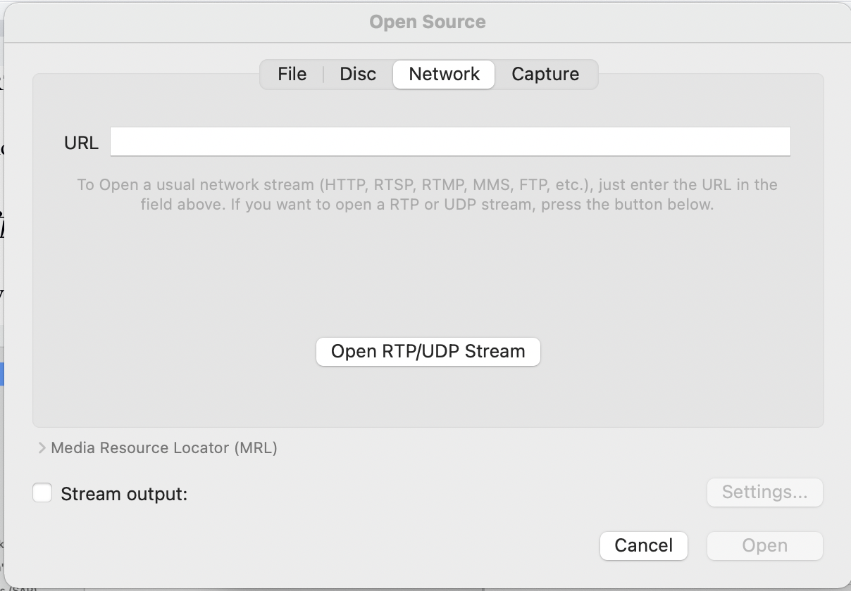The image size is (851, 591).
Task: Click the separator between File and Disc tabs
Action: (x=323, y=75)
